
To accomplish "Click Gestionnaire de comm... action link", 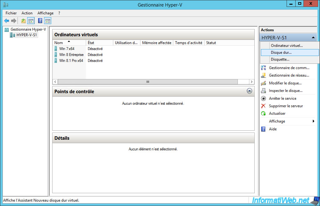I will pos(289,68).
